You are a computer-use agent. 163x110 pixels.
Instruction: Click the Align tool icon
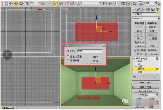[x=110, y=4]
